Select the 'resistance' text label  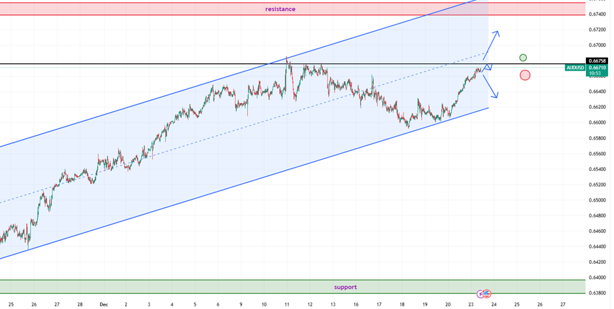tap(280, 9)
